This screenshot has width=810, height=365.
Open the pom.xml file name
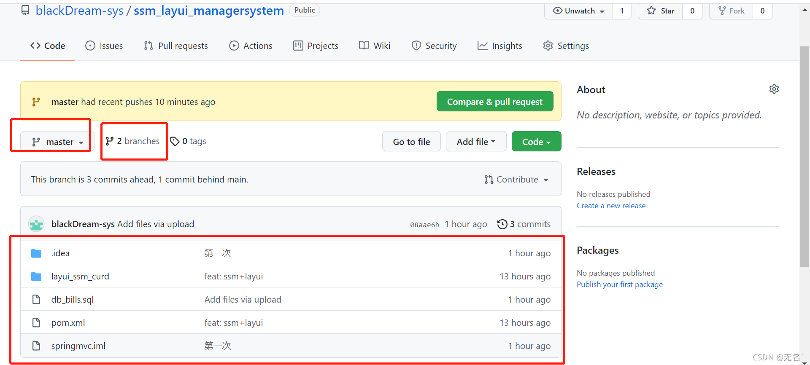68,323
